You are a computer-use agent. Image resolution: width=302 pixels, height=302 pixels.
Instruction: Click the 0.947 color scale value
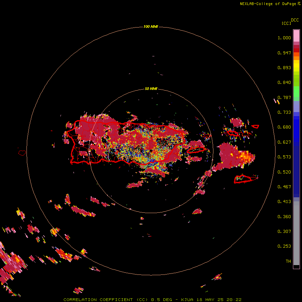tap(284, 53)
